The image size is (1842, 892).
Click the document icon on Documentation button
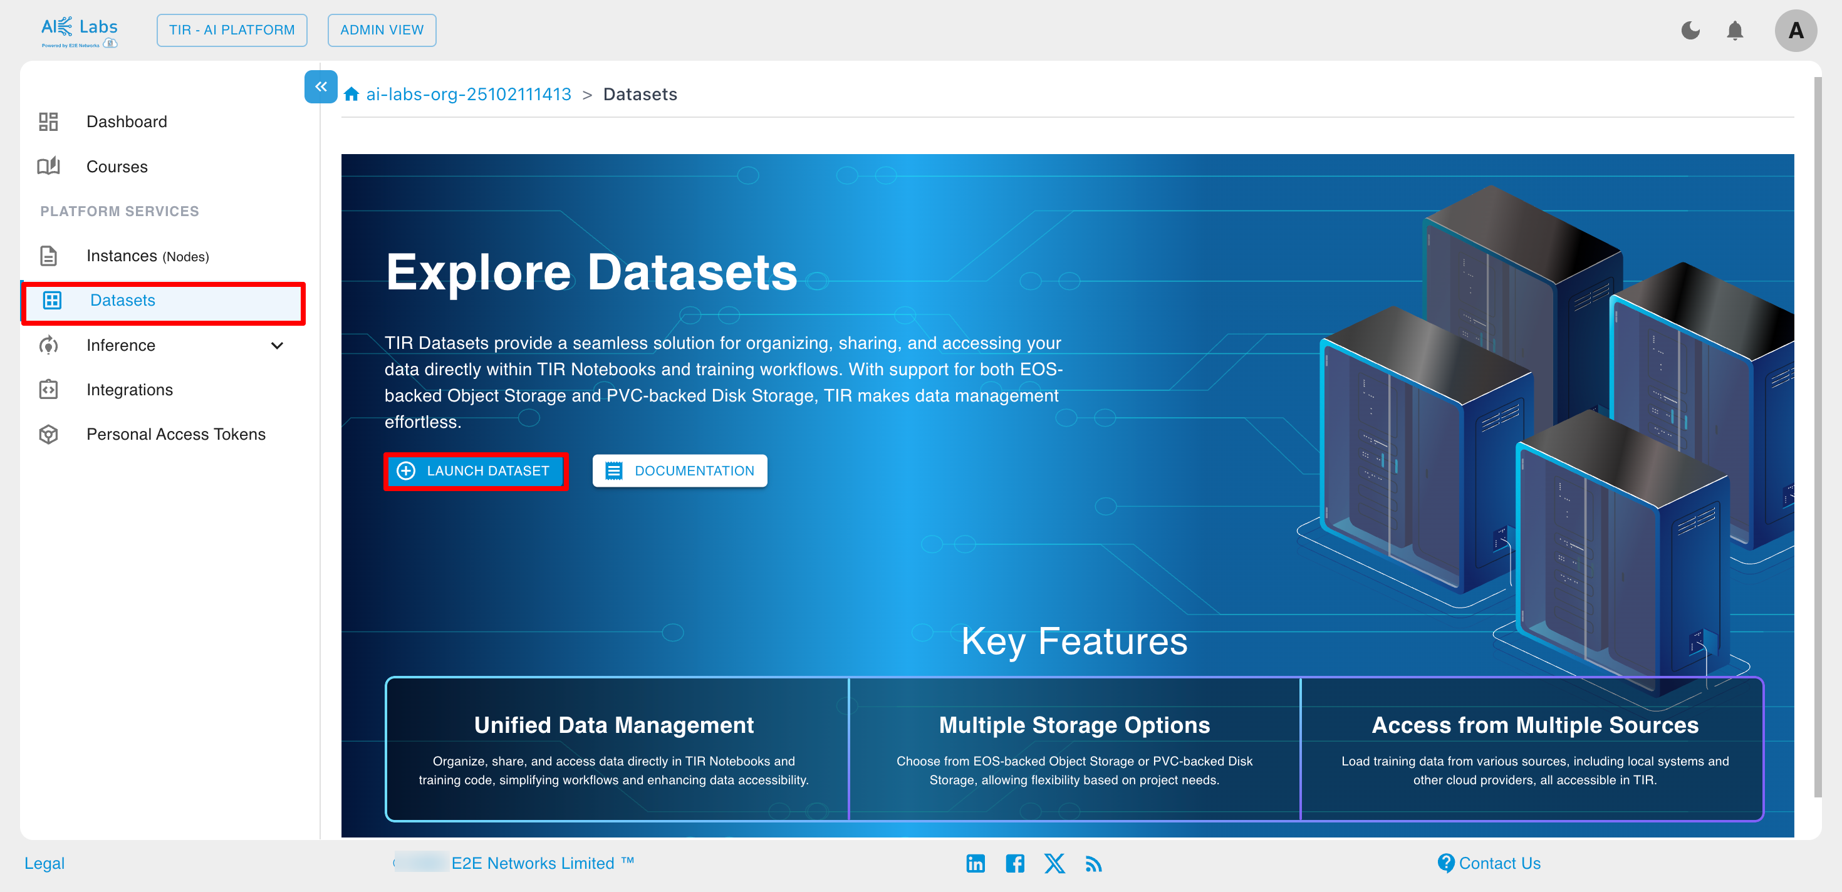tap(614, 471)
